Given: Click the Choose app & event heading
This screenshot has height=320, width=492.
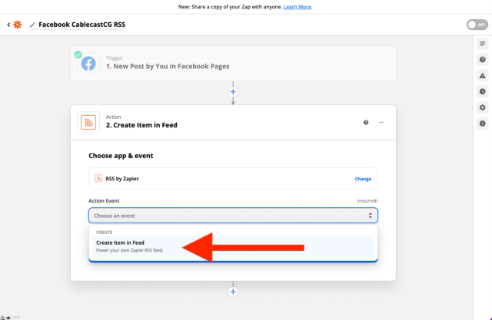Looking at the screenshot, I should click(x=121, y=156).
